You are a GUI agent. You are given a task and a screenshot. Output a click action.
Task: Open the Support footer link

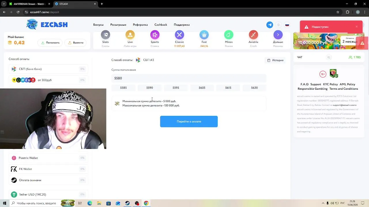click(316, 84)
